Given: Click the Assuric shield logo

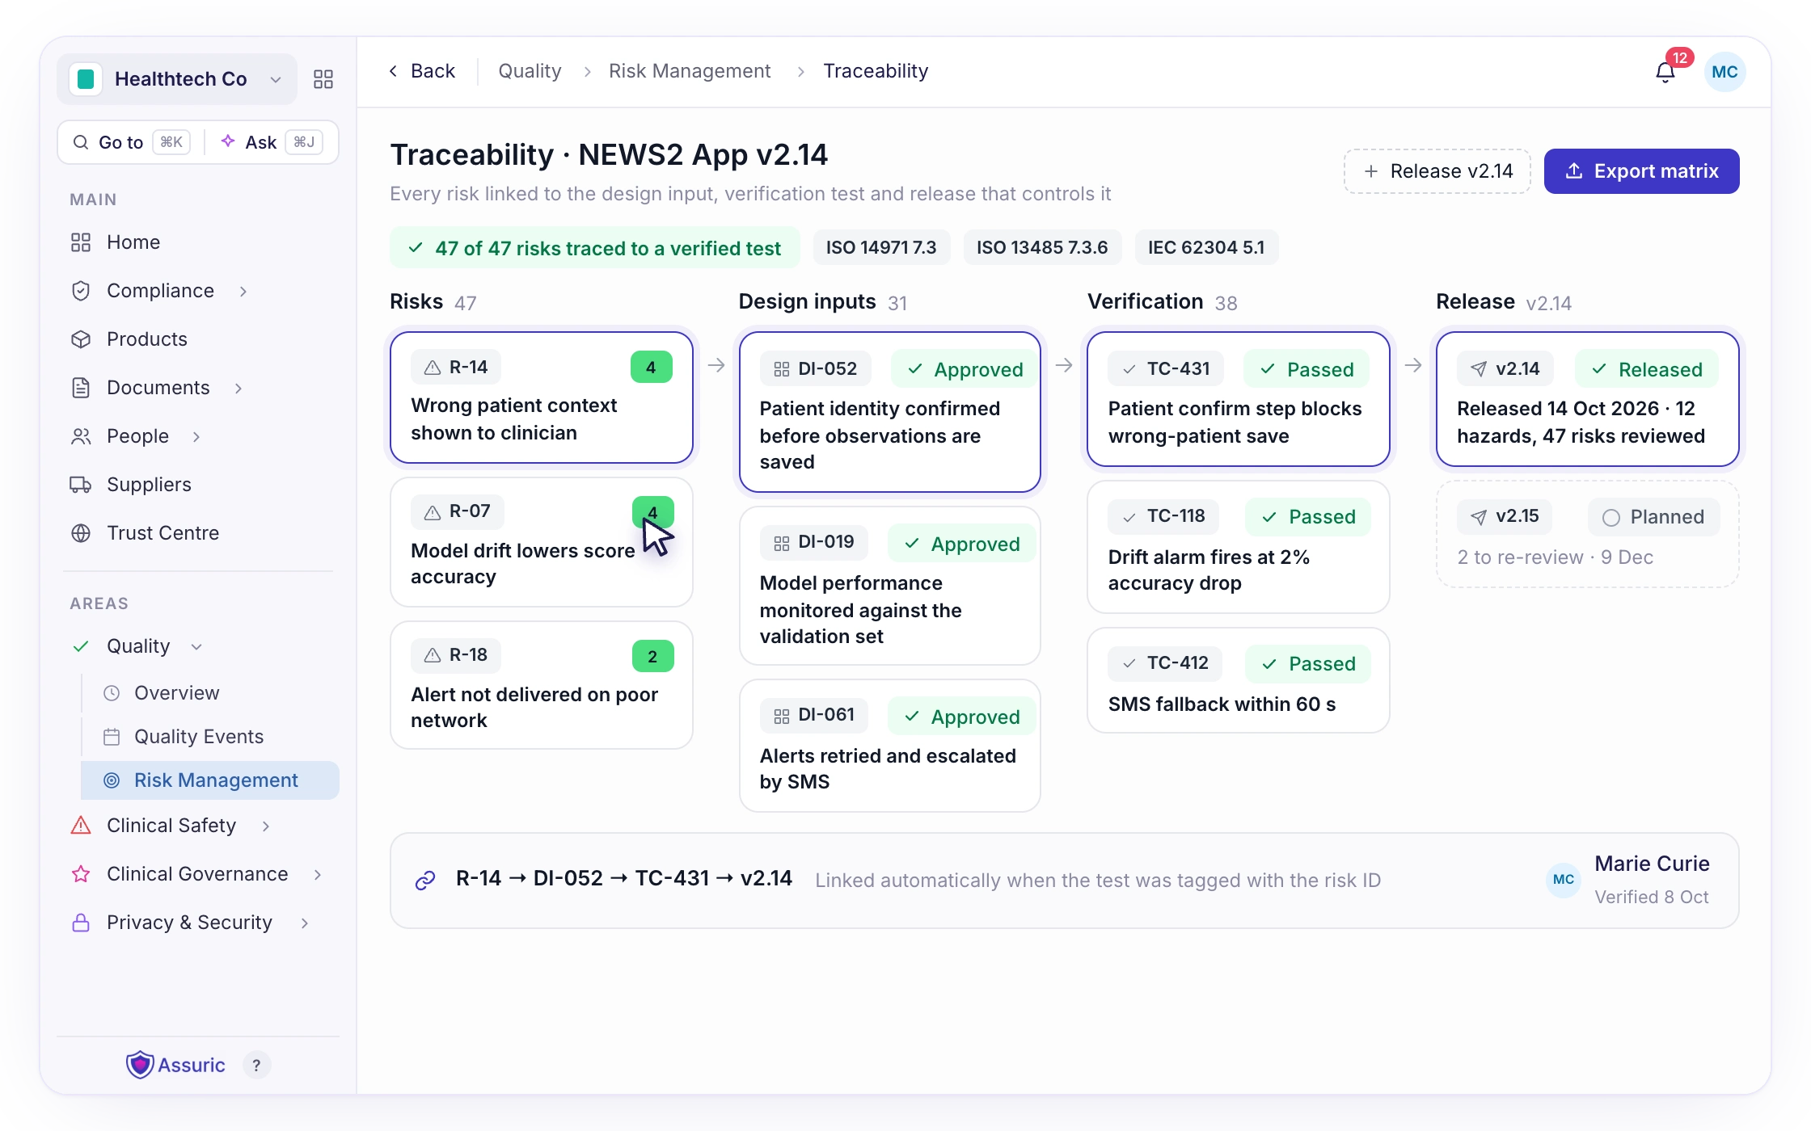Looking at the screenshot, I should click(140, 1065).
